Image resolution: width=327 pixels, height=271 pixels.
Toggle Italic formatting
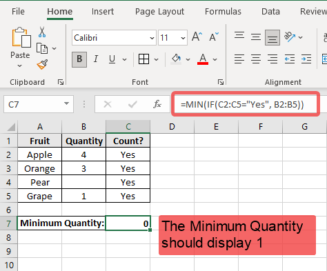pyautogui.click(x=96, y=59)
